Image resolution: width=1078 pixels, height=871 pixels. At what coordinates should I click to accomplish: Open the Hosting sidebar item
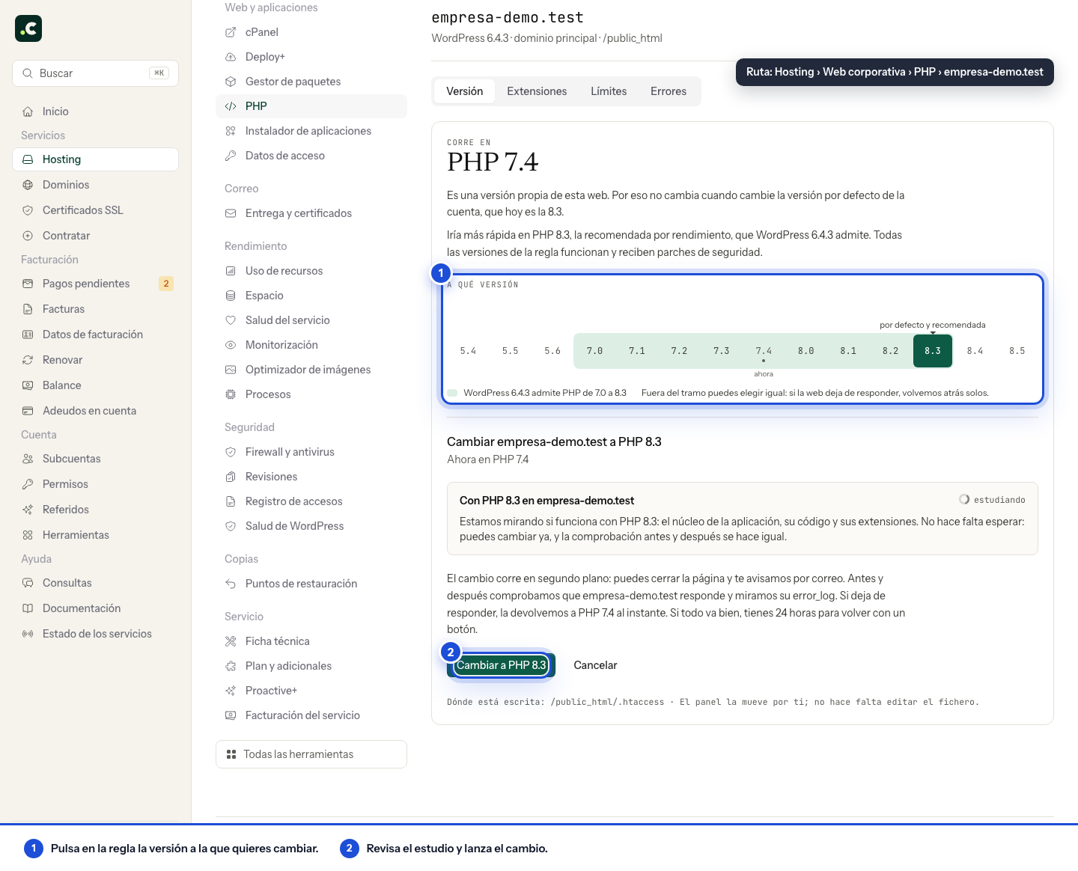click(95, 159)
